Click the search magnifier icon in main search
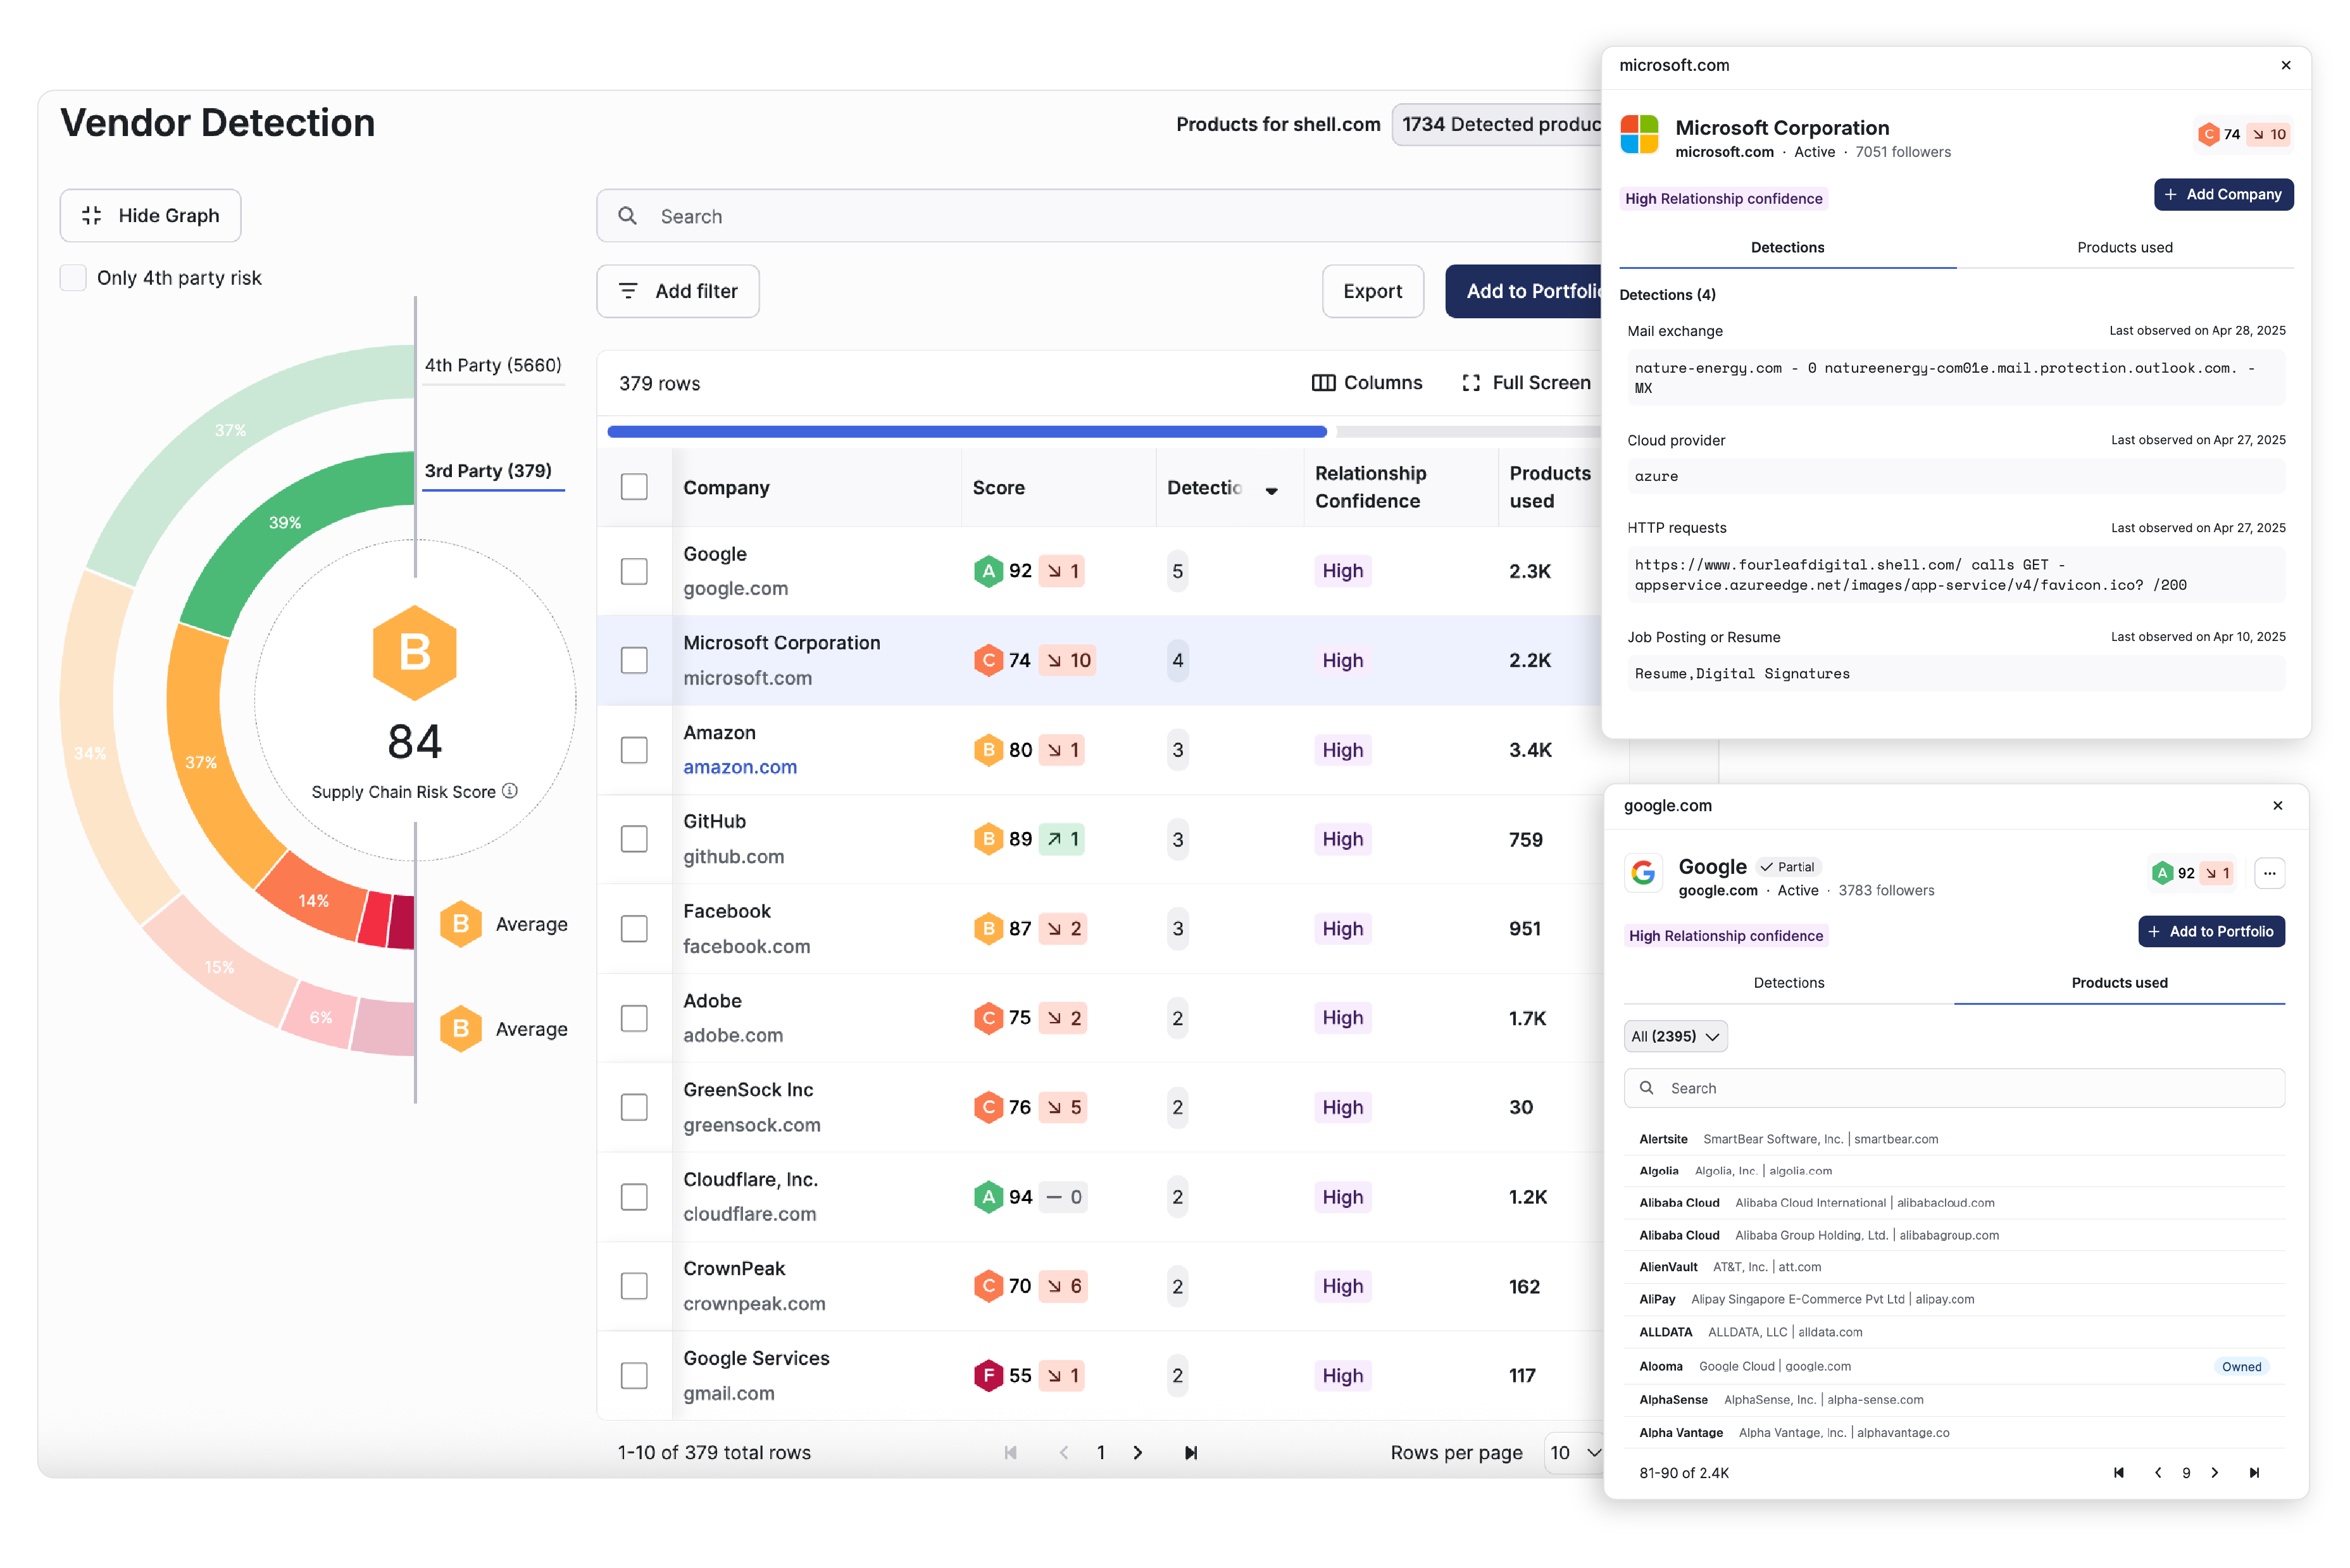This screenshot has width=2350, height=1568. click(627, 216)
